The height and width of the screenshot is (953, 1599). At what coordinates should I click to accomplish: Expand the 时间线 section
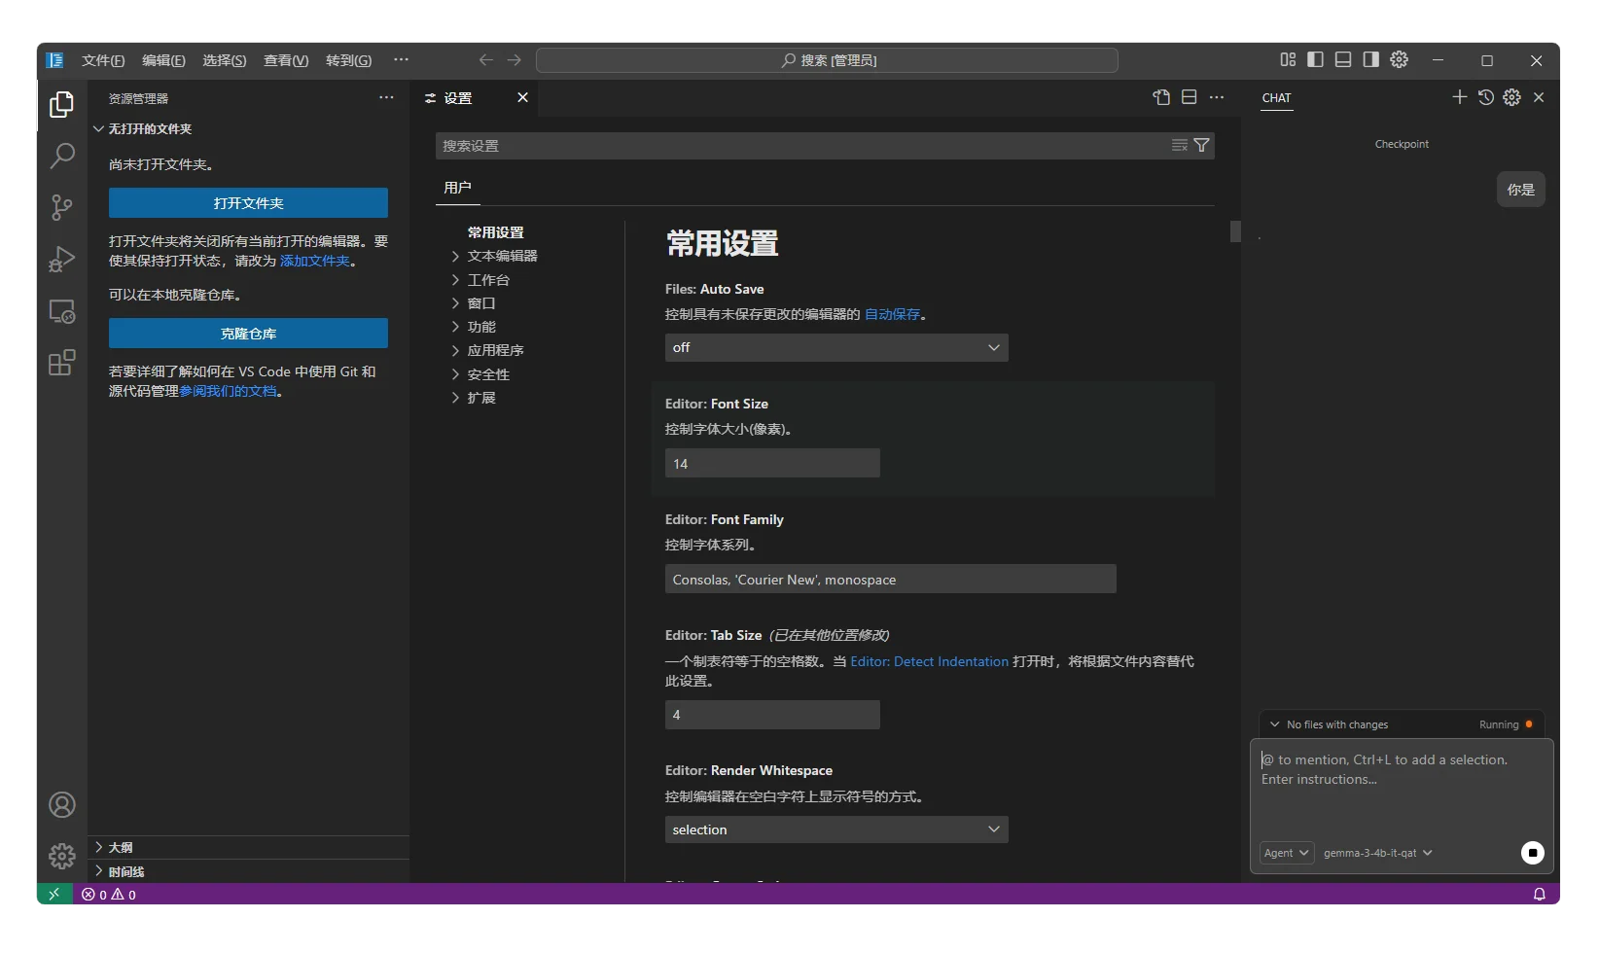pos(249,871)
